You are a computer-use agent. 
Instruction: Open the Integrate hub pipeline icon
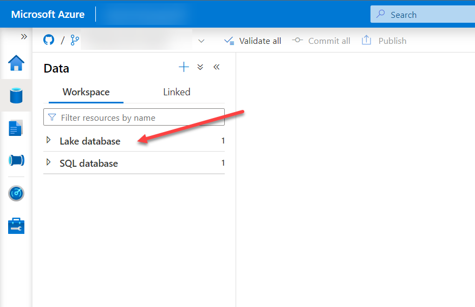tap(16, 160)
